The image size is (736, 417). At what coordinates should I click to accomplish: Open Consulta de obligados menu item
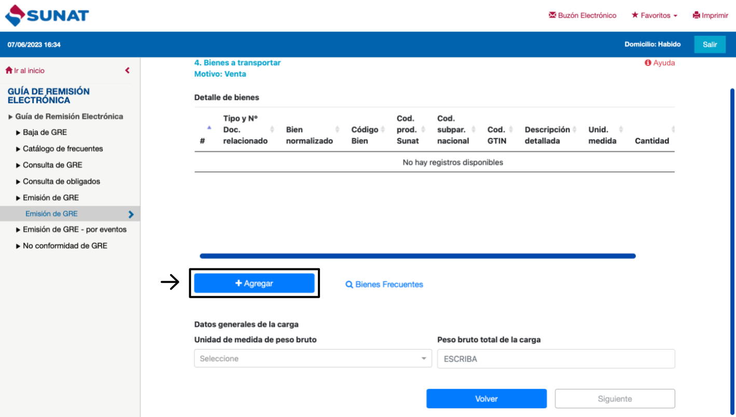click(x=61, y=181)
